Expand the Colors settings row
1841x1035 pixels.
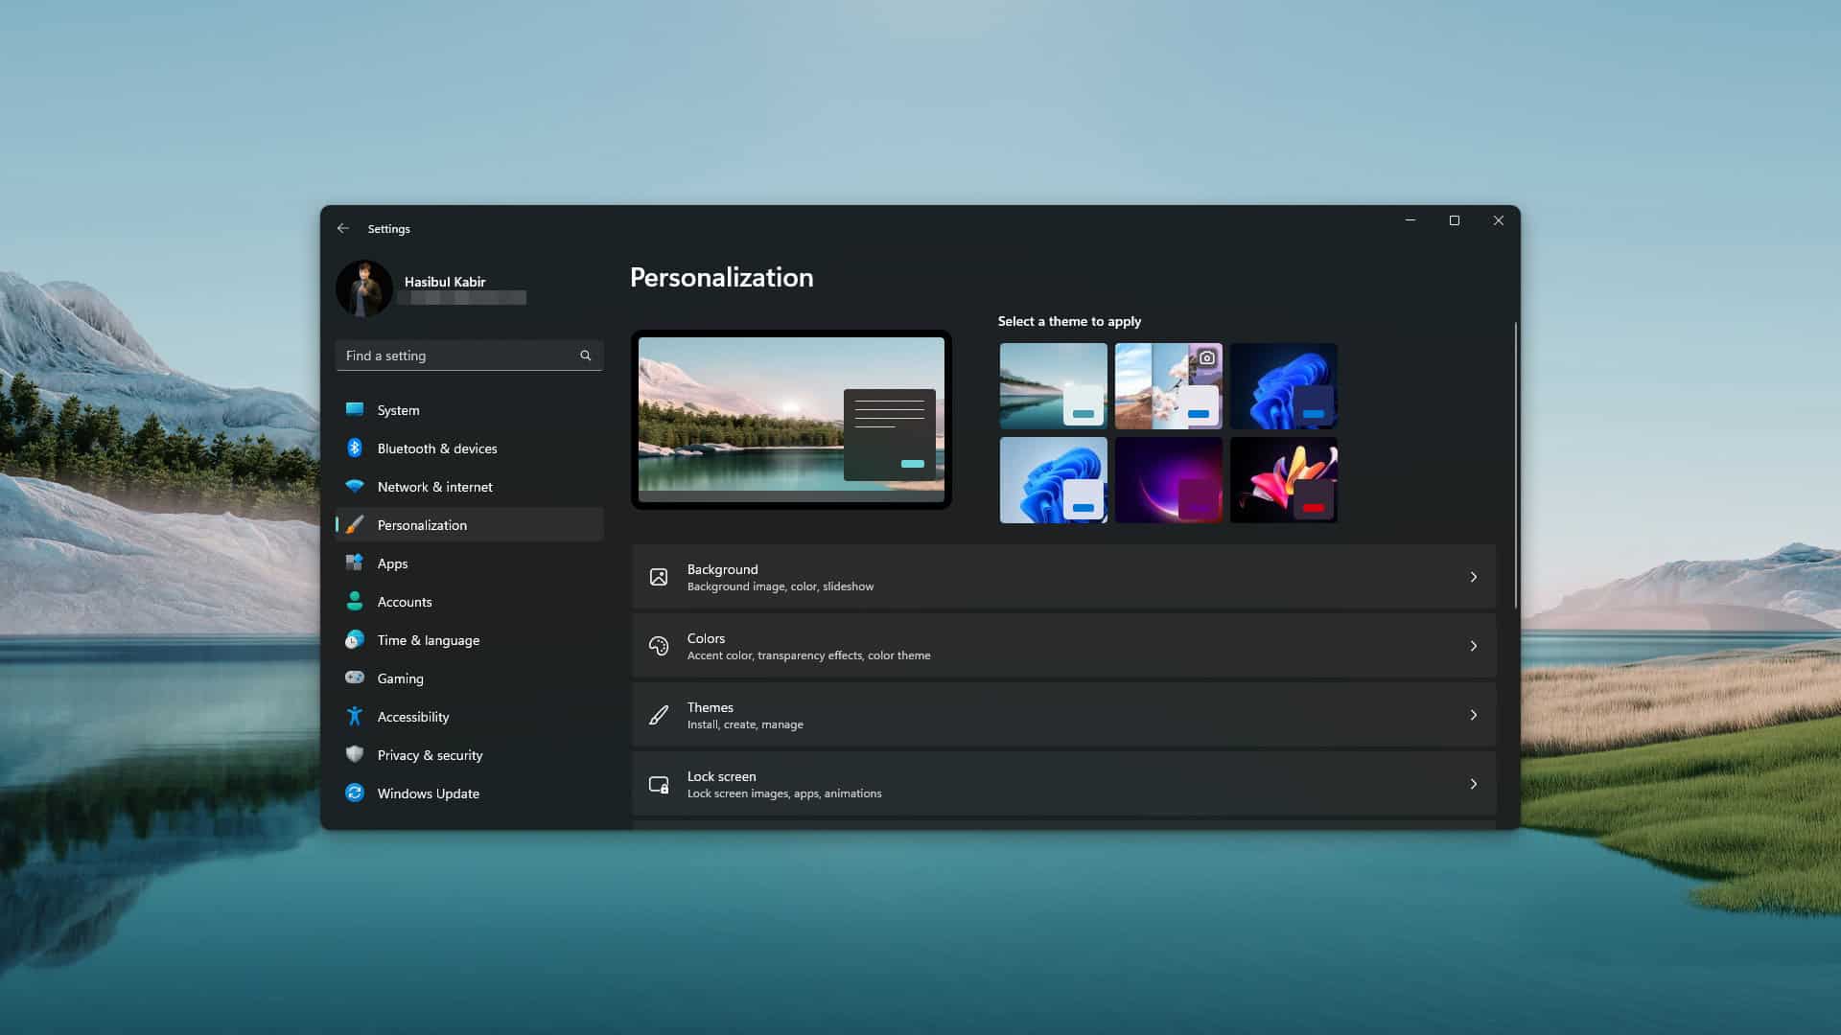point(1064,645)
